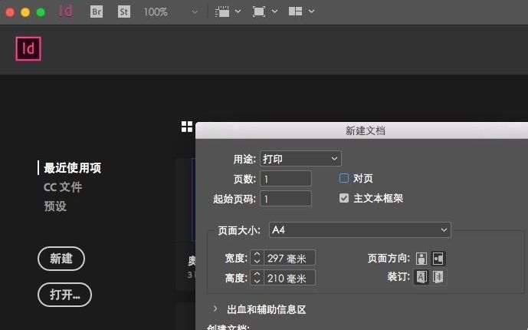
Task: Open the 页面大小 A4 dropdown
Action: tap(359, 230)
